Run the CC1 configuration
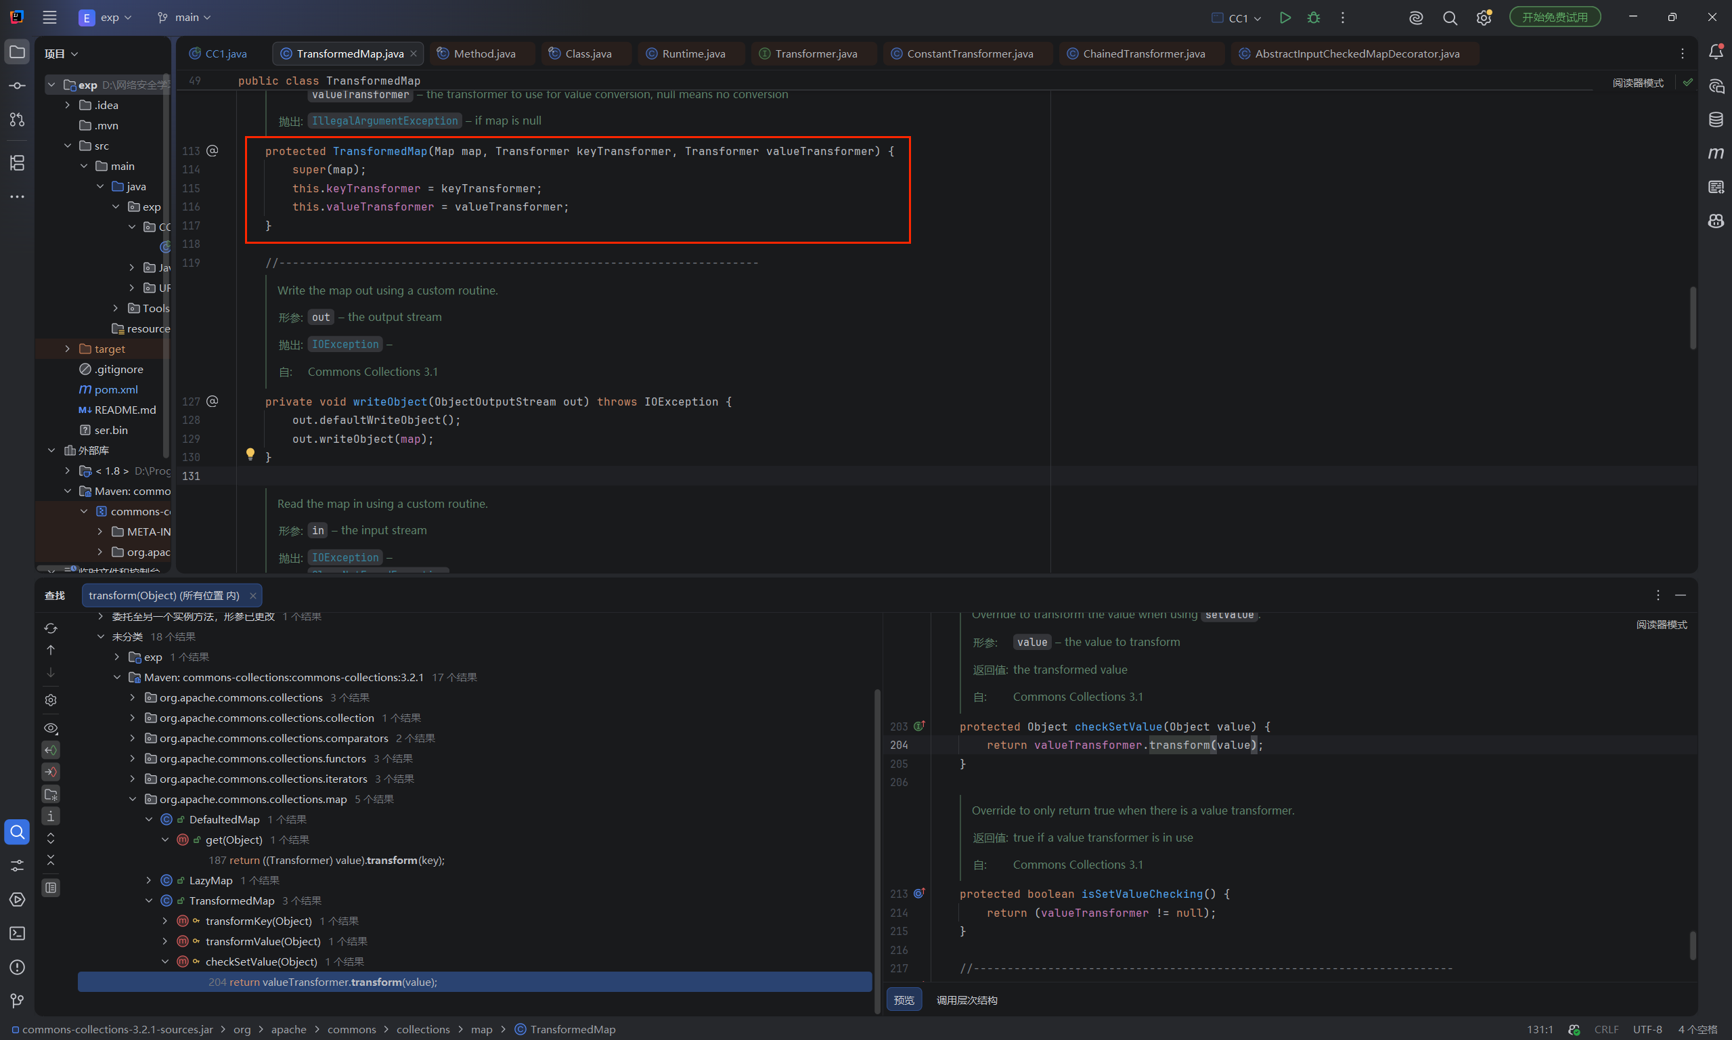 point(1285,18)
